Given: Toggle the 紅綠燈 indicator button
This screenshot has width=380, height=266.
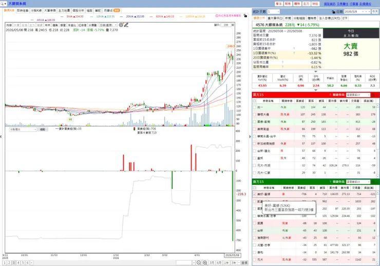Looking at the screenshot, I should tap(82, 25).
